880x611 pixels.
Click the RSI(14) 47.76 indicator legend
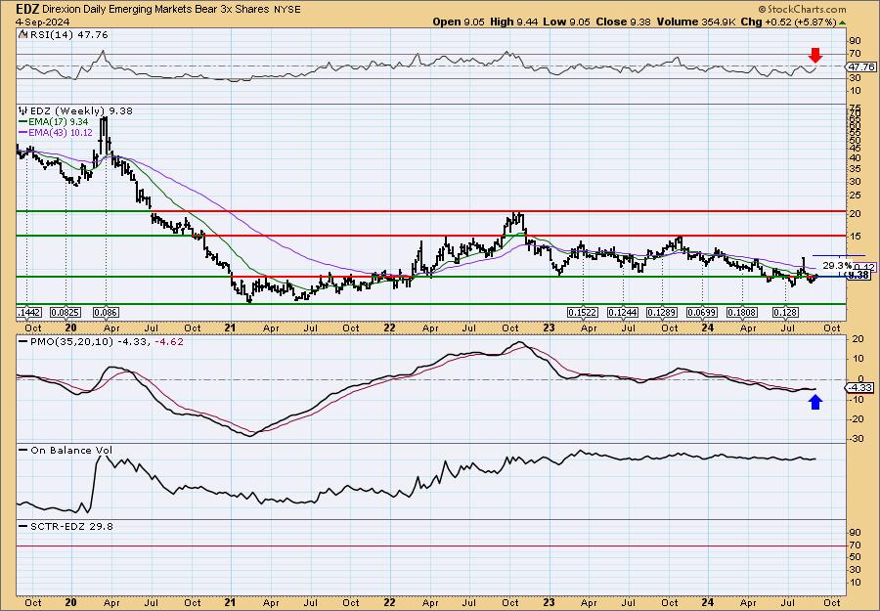pyautogui.click(x=69, y=35)
